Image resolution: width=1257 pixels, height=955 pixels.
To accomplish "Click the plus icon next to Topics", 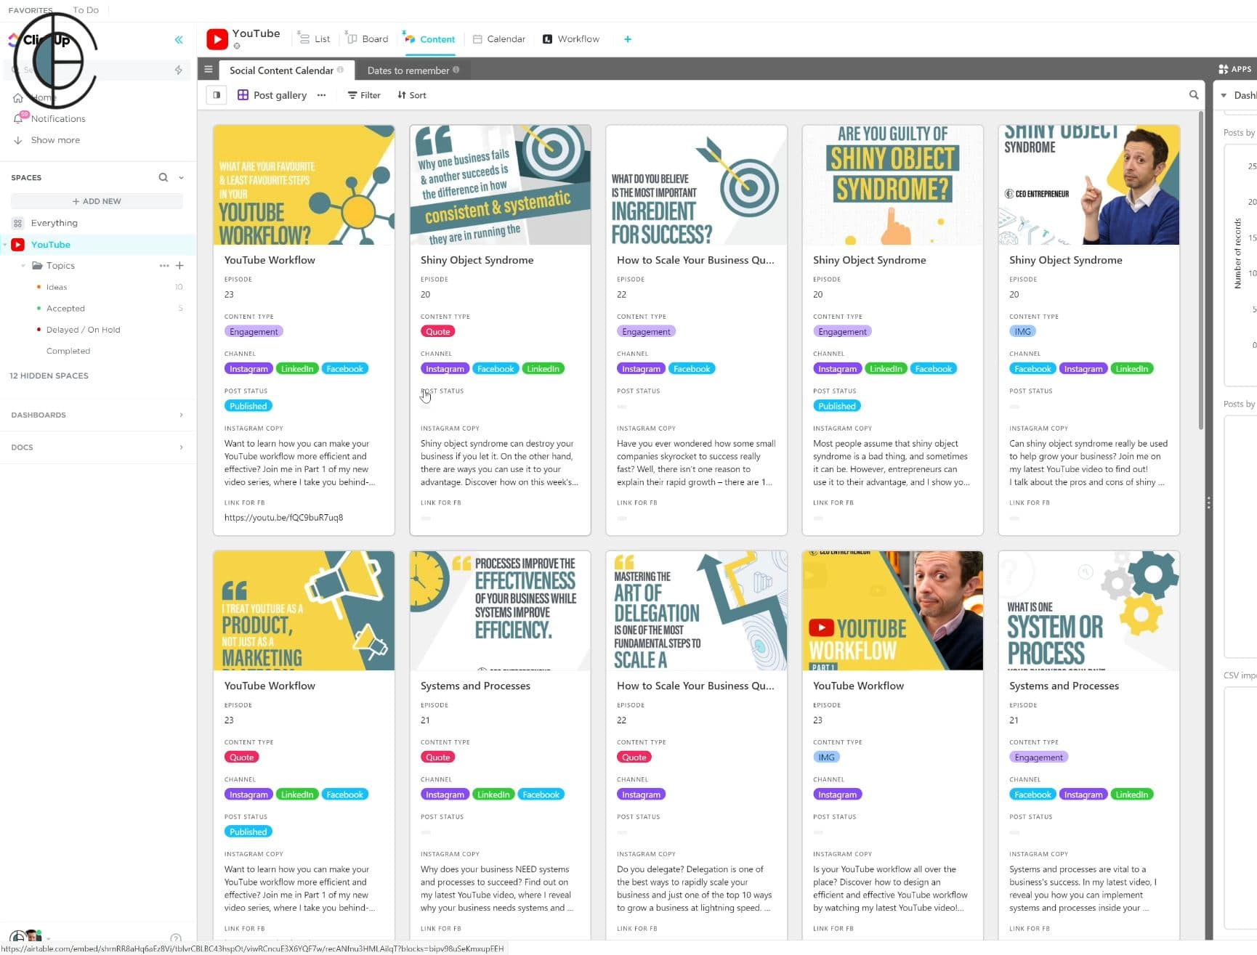I will click(179, 266).
